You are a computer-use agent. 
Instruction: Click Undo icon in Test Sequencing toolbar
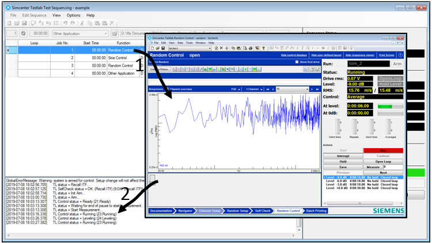tap(66, 23)
